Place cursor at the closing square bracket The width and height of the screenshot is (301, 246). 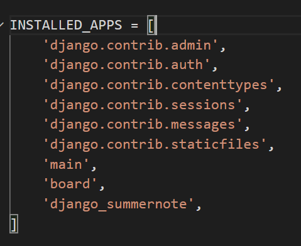[14, 224]
